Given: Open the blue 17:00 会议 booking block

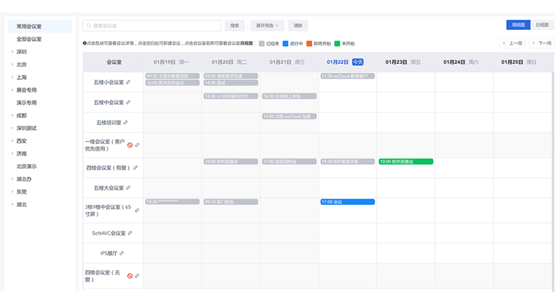Looking at the screenshot, I should click(347, 201).
